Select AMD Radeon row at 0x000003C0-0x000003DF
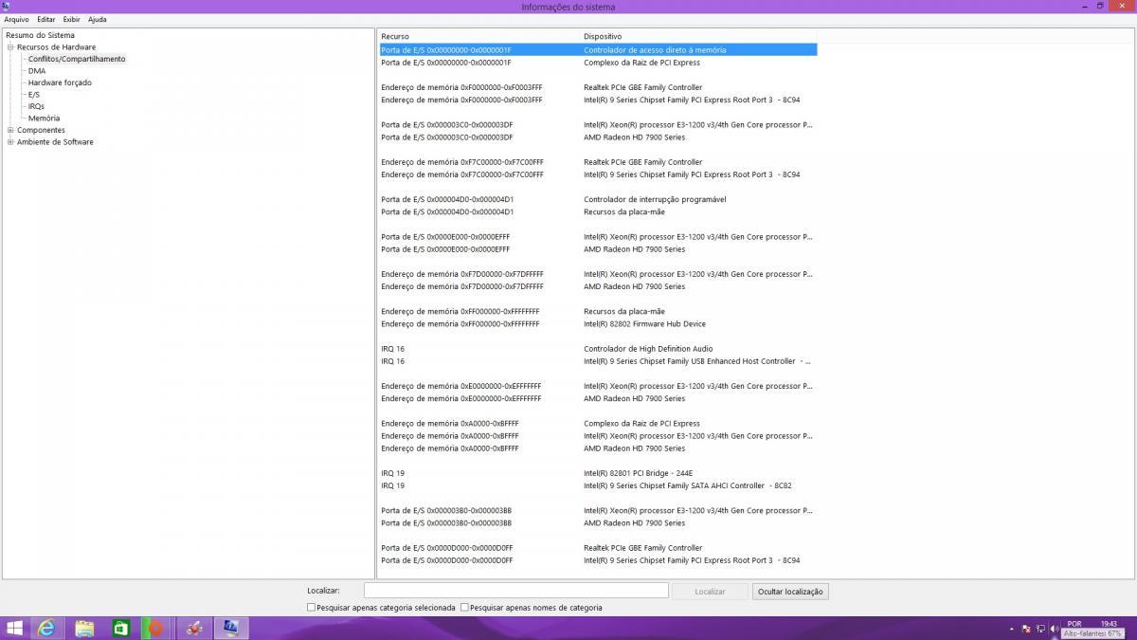The height and width of the screenshot is (640, 1137). tap(597, 137)
